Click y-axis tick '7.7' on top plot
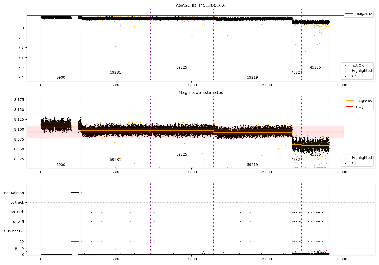The height and width of the screenshot is (265, 379). coord(21,58)
